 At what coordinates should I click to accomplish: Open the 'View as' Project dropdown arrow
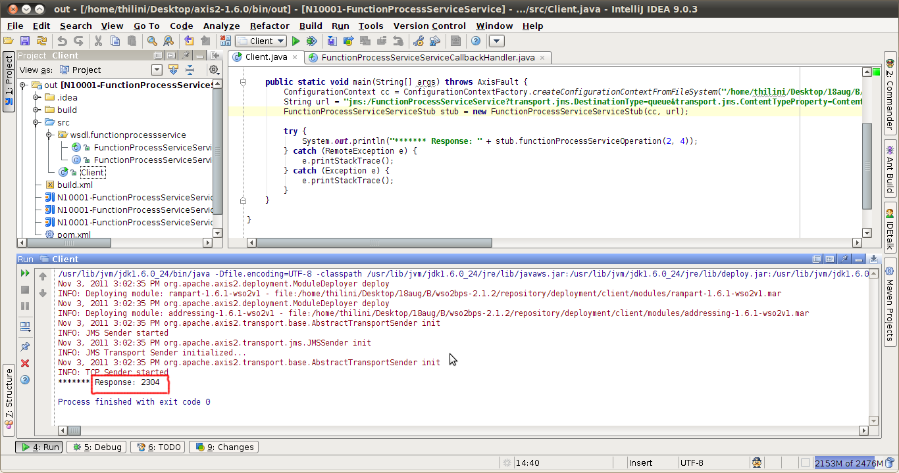[157, 70]
